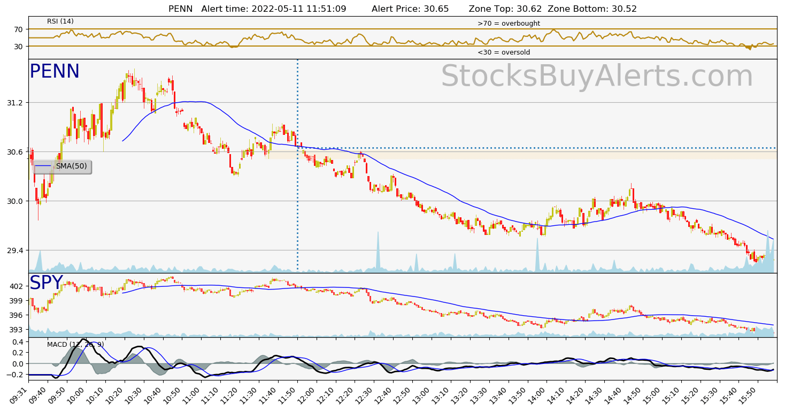Screen dimensions: 785x411
Task: Click the SPY ticker label
Action: pos(46,283)
